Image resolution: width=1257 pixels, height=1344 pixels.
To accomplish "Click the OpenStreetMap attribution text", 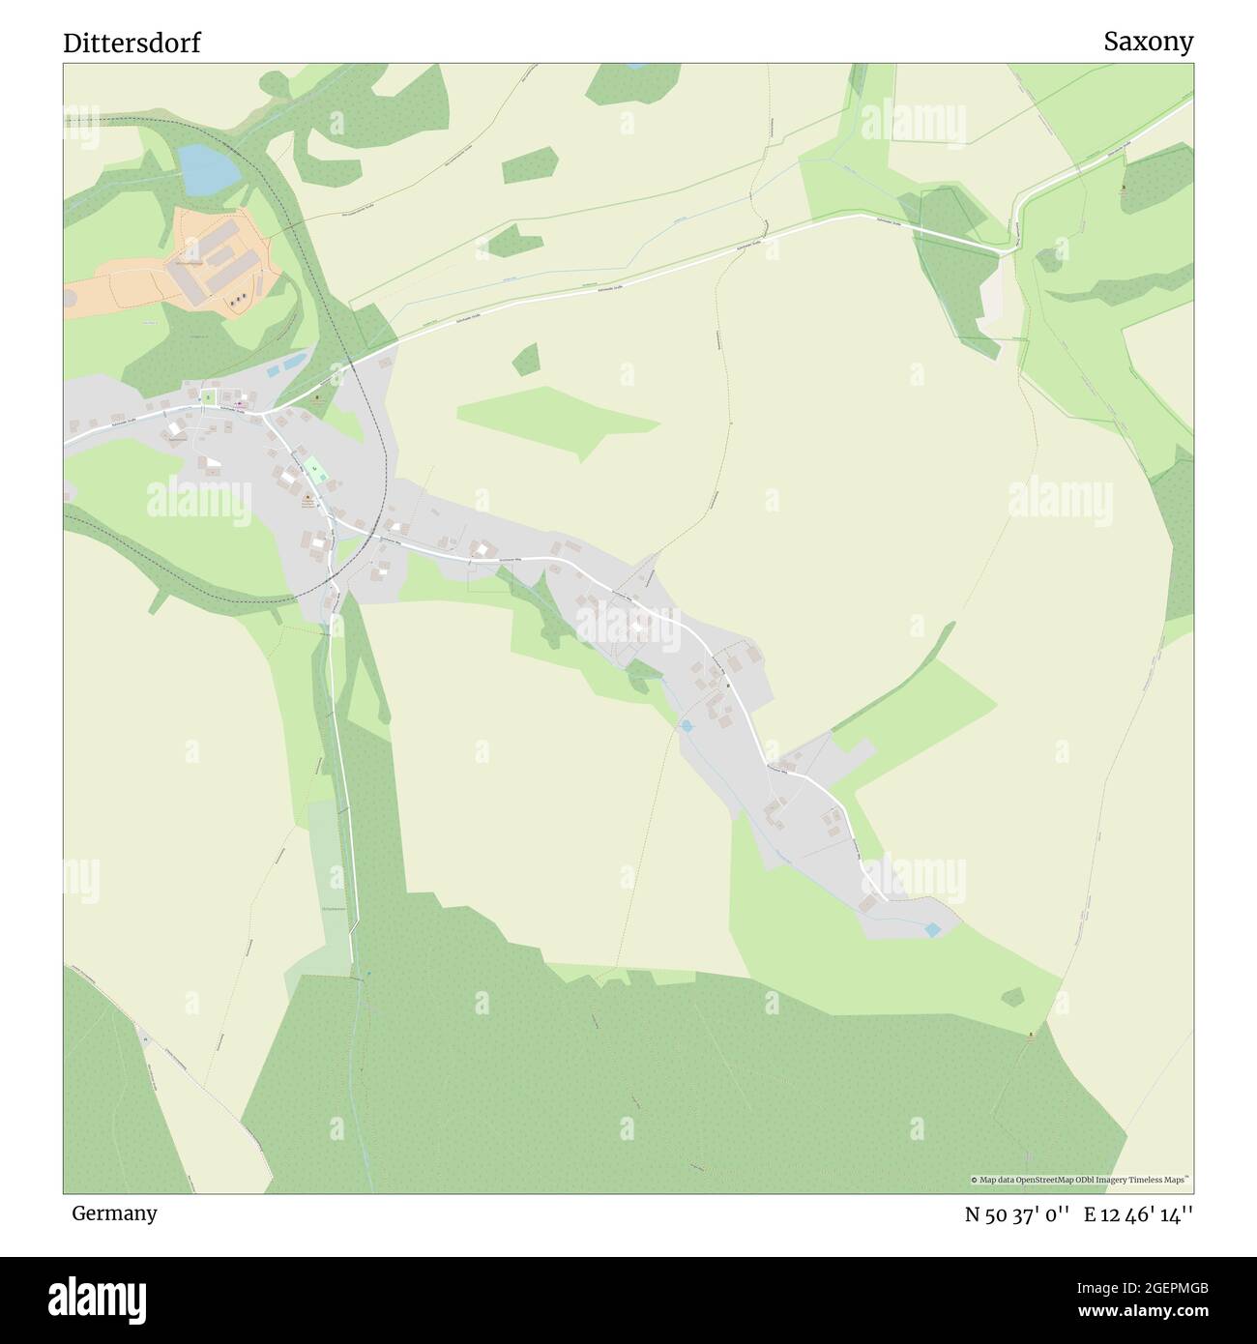I will coord(1080,1180).
